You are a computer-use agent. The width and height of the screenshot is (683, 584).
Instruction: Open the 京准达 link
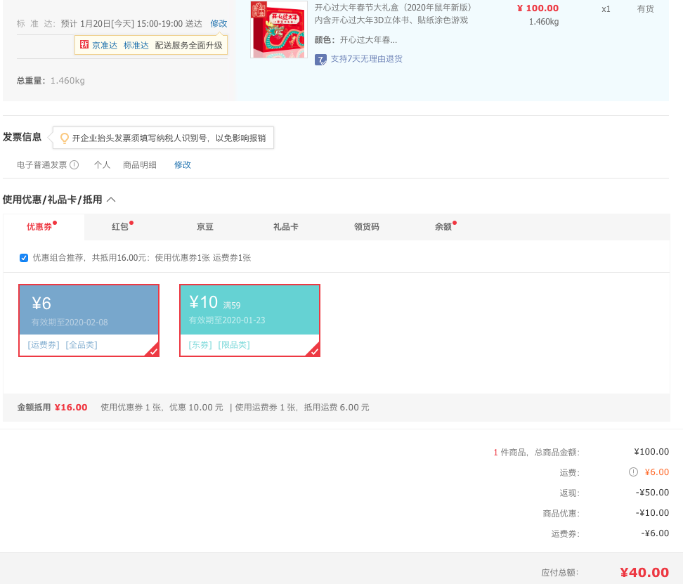click(x=105, y=45)
